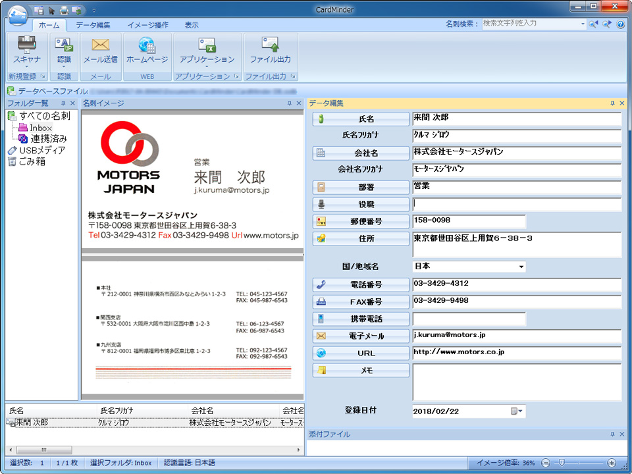Open the Homepage (ホームページ) web icon
The image size is (632, 474).
coord(147,46)
